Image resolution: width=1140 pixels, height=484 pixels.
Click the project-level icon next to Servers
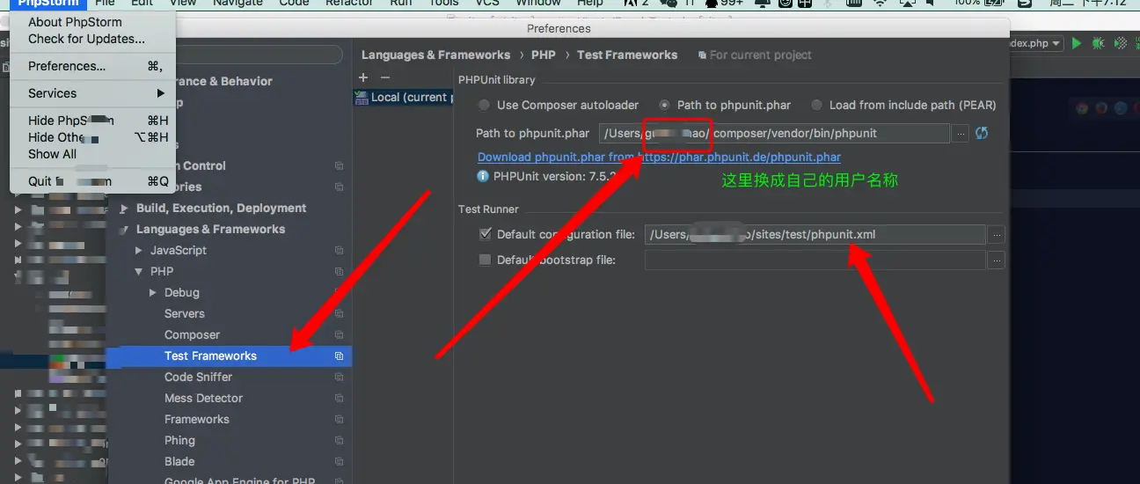pos(339,314)
